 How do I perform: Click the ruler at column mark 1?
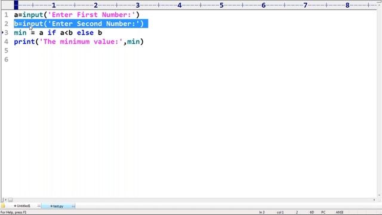click(x=54, y=5)
